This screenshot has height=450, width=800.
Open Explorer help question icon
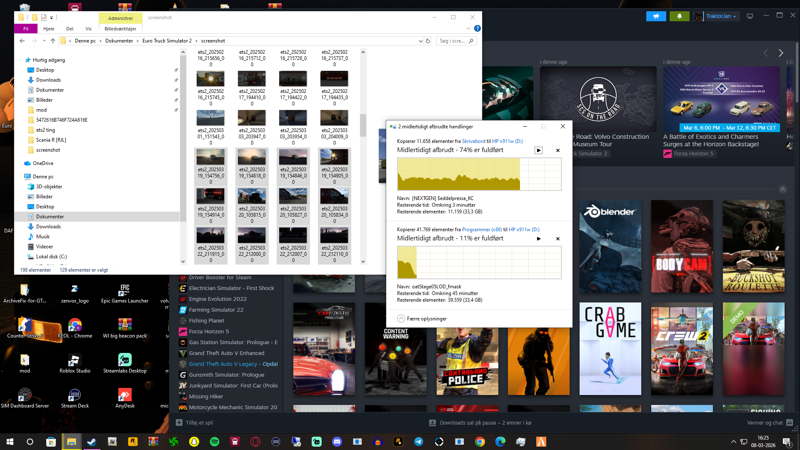coord(477,28)
